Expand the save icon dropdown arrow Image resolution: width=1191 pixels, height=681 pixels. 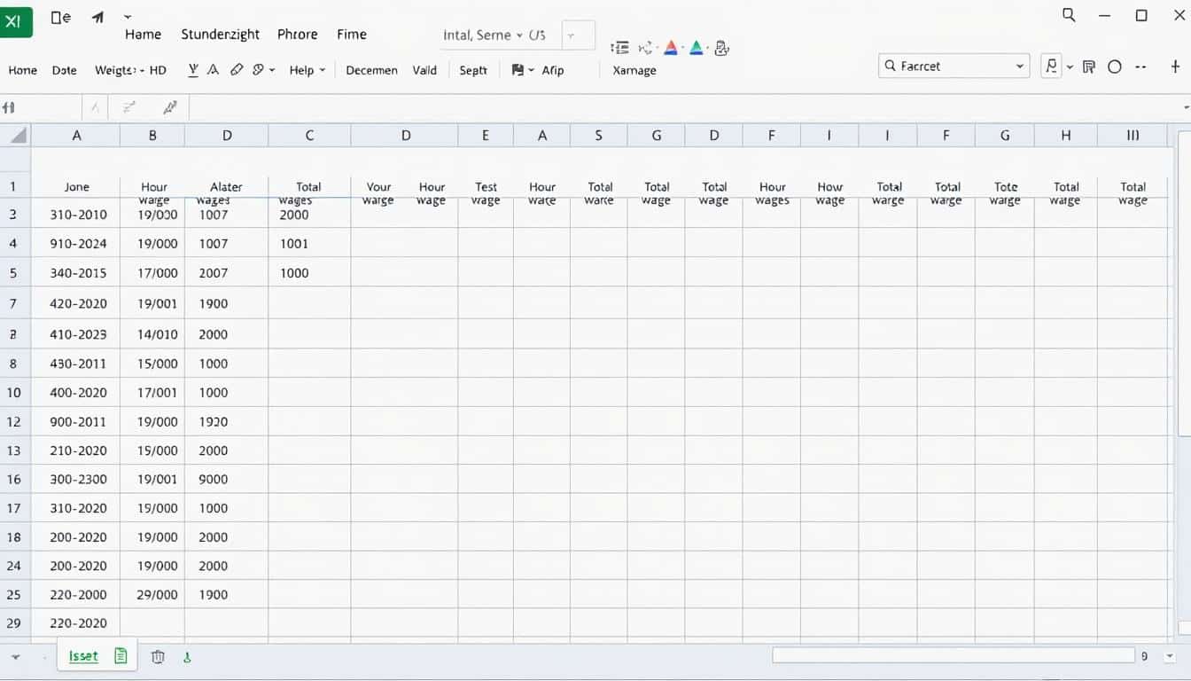531,70
